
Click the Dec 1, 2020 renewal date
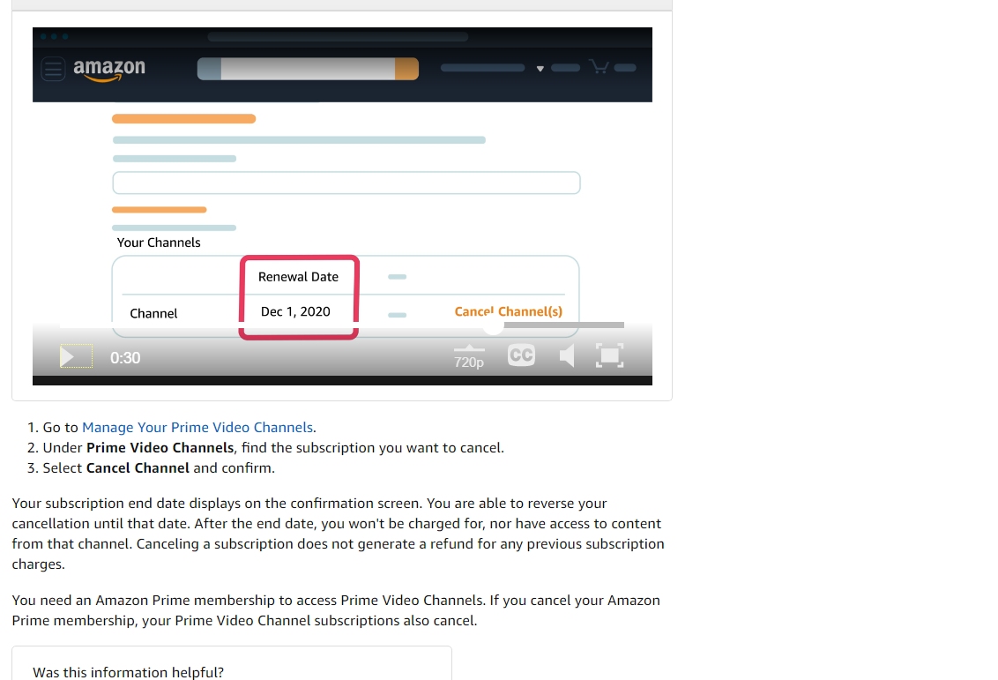295,311
